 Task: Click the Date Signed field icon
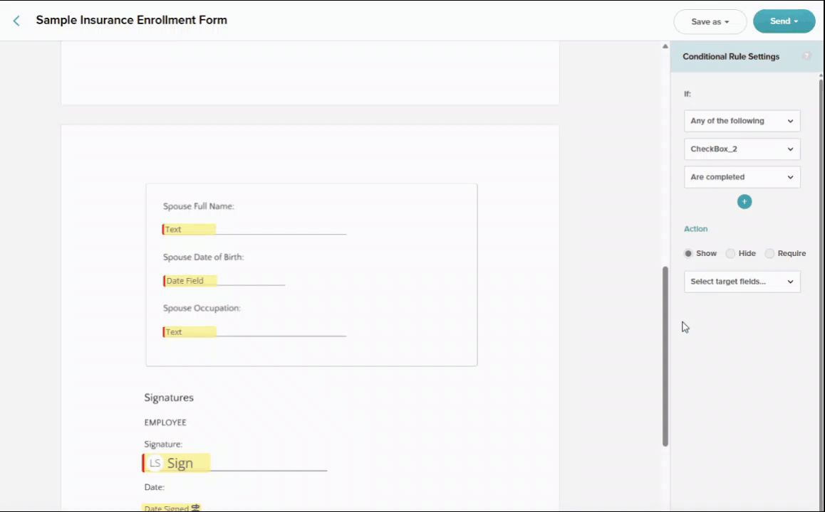(x=196, y=508)
